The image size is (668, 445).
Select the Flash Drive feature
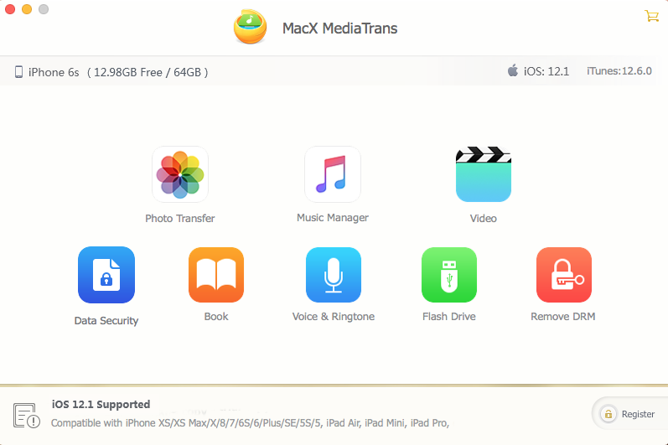pyautogui.click(x=448, y=274)
